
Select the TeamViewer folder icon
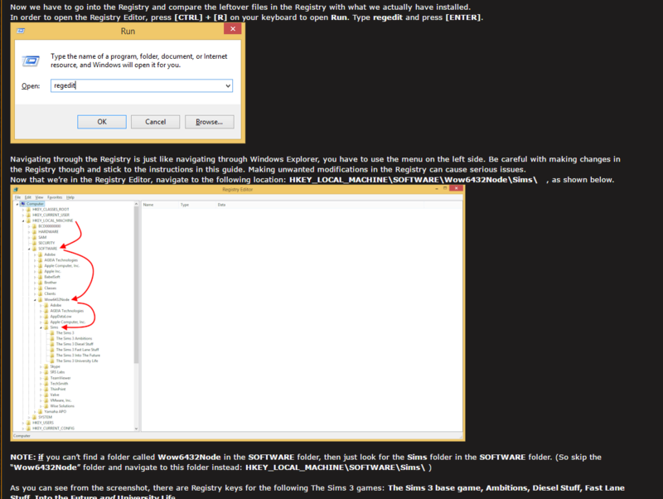[46, 378]
